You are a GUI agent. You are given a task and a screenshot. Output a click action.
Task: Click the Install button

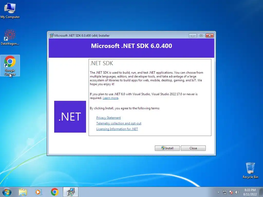[167, 148]
